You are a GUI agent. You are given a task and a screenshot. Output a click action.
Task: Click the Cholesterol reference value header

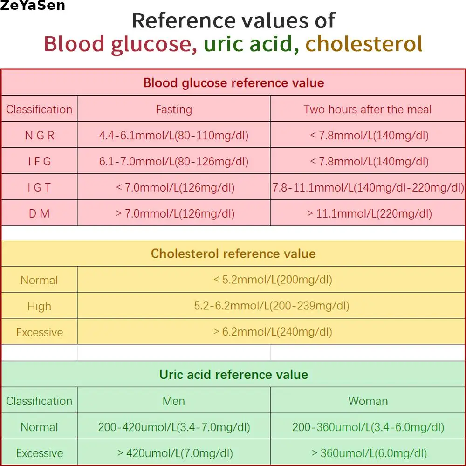pos(233,254)
